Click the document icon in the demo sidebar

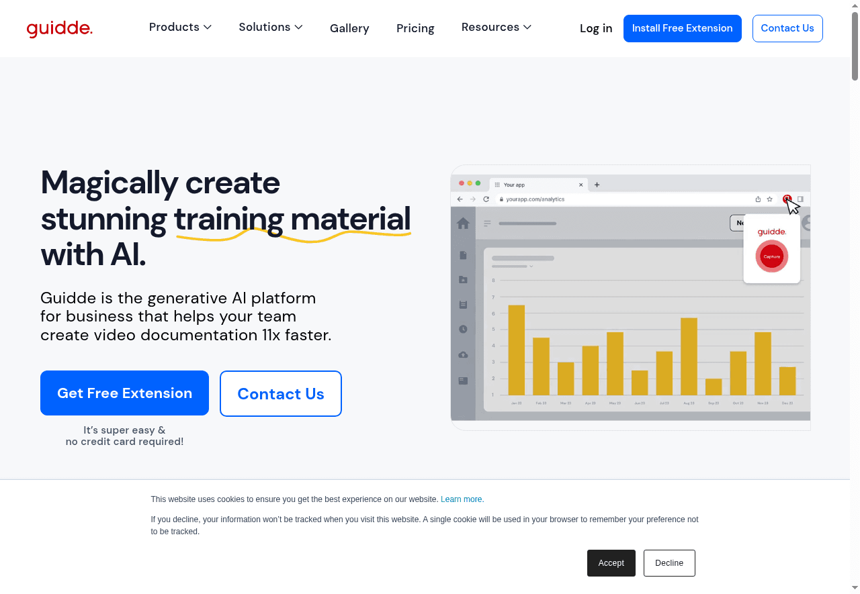pyautogui.click(x=463, y=255)
